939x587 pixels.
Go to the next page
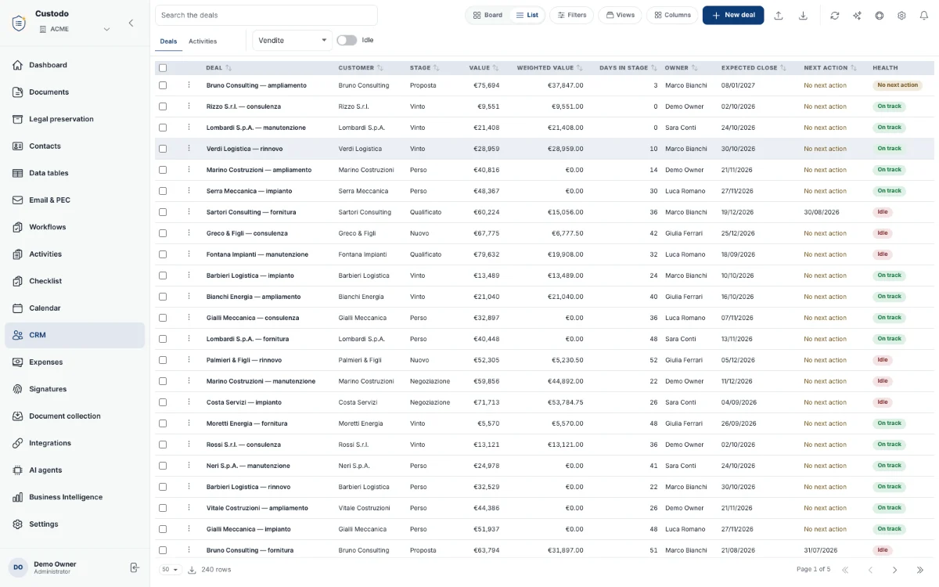point(895,570)
